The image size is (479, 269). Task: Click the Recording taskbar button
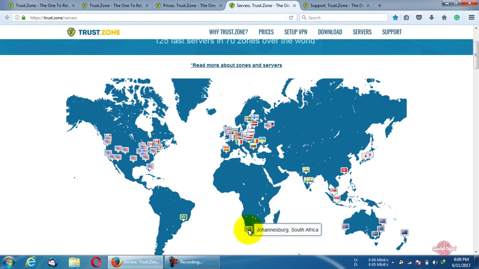pos(192,262)
